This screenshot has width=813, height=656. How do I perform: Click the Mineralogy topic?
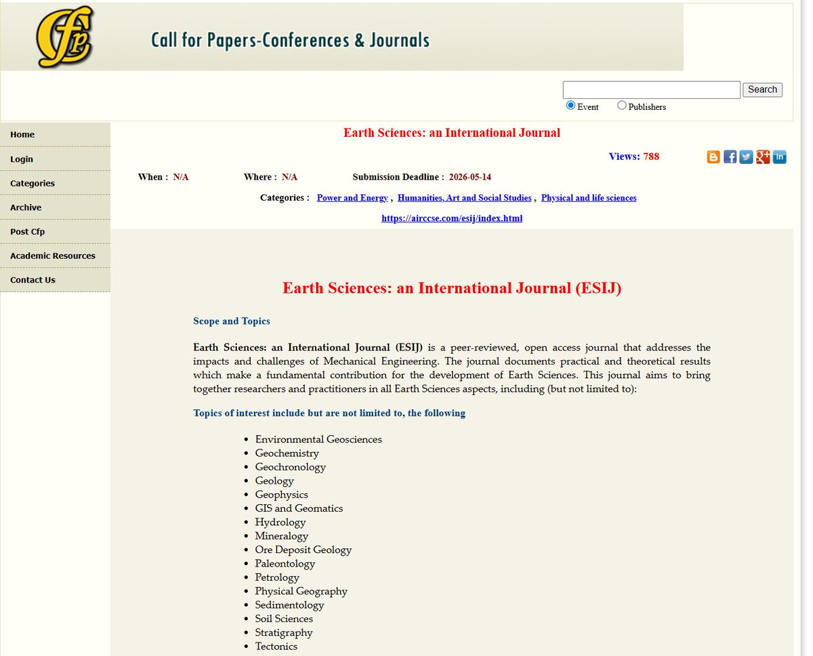point(281,536)
